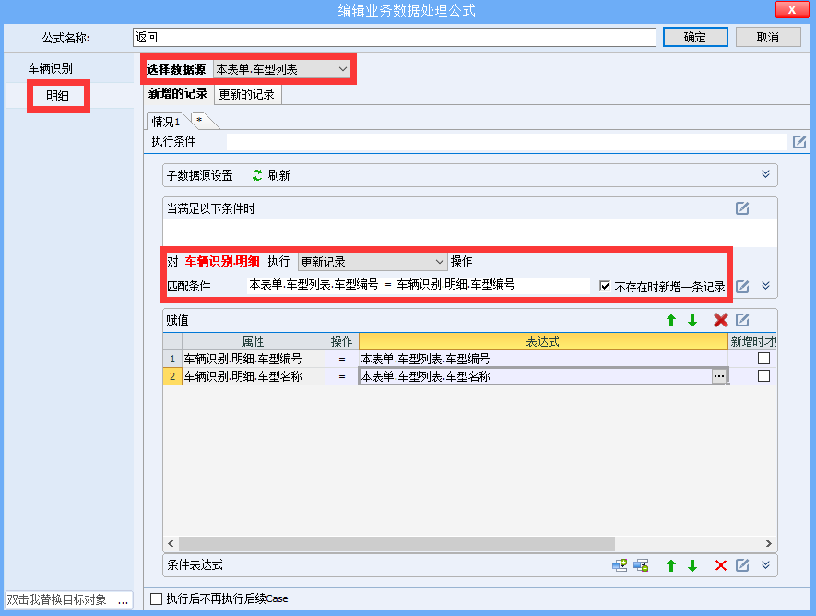Click the 公式名称 input containing 返回
Viewport: 816px width, 616px height.
[395, 38]
